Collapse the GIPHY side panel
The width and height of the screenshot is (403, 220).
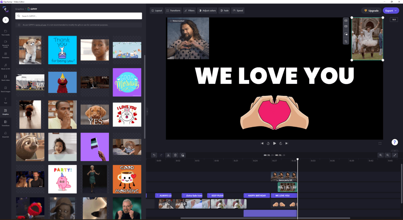point(147,111)
